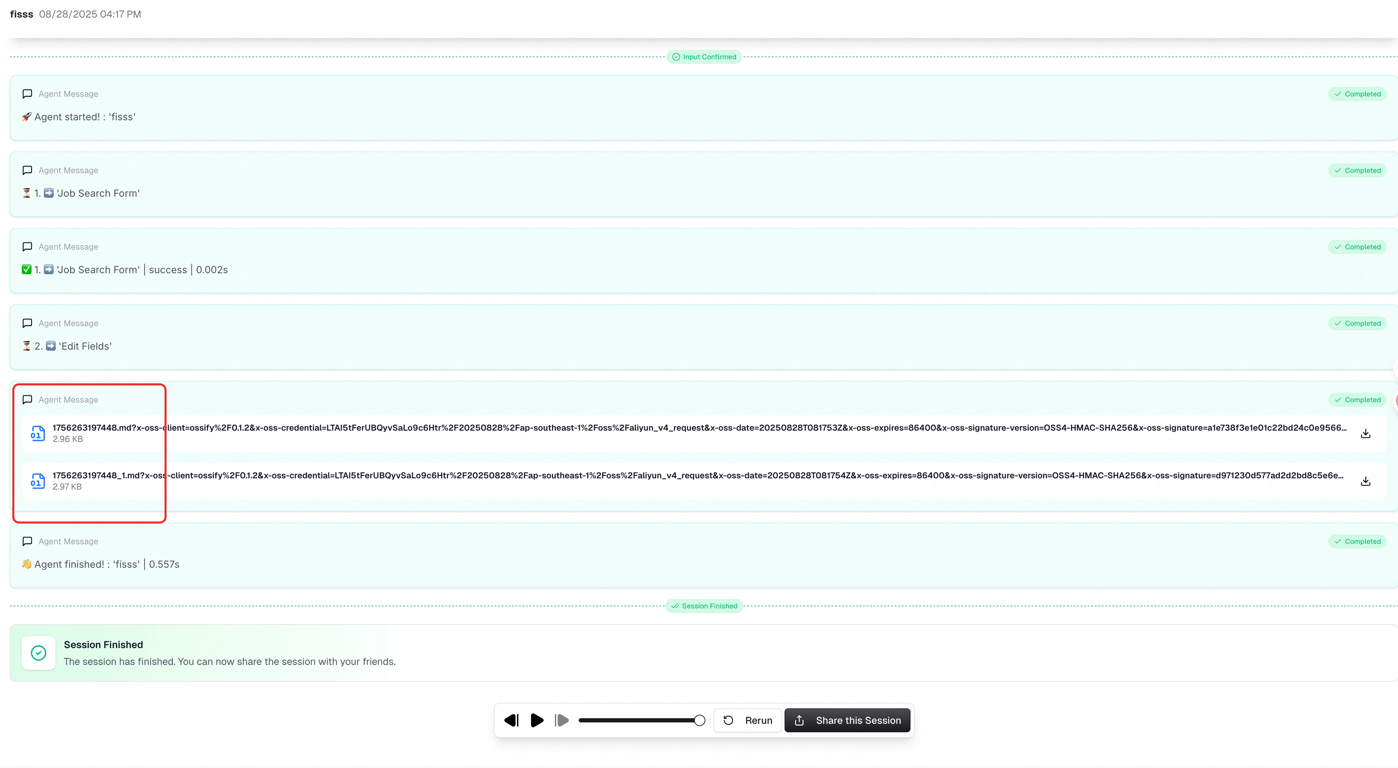The width and height of the screenshot is (1398, 768).
Task: Click Completed badge on 'Agent finished' card
Action: [1357, 542]
